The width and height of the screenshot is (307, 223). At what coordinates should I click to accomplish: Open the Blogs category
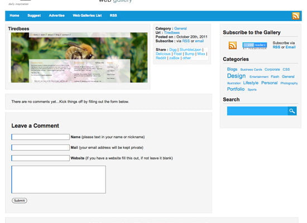(232, 69)
